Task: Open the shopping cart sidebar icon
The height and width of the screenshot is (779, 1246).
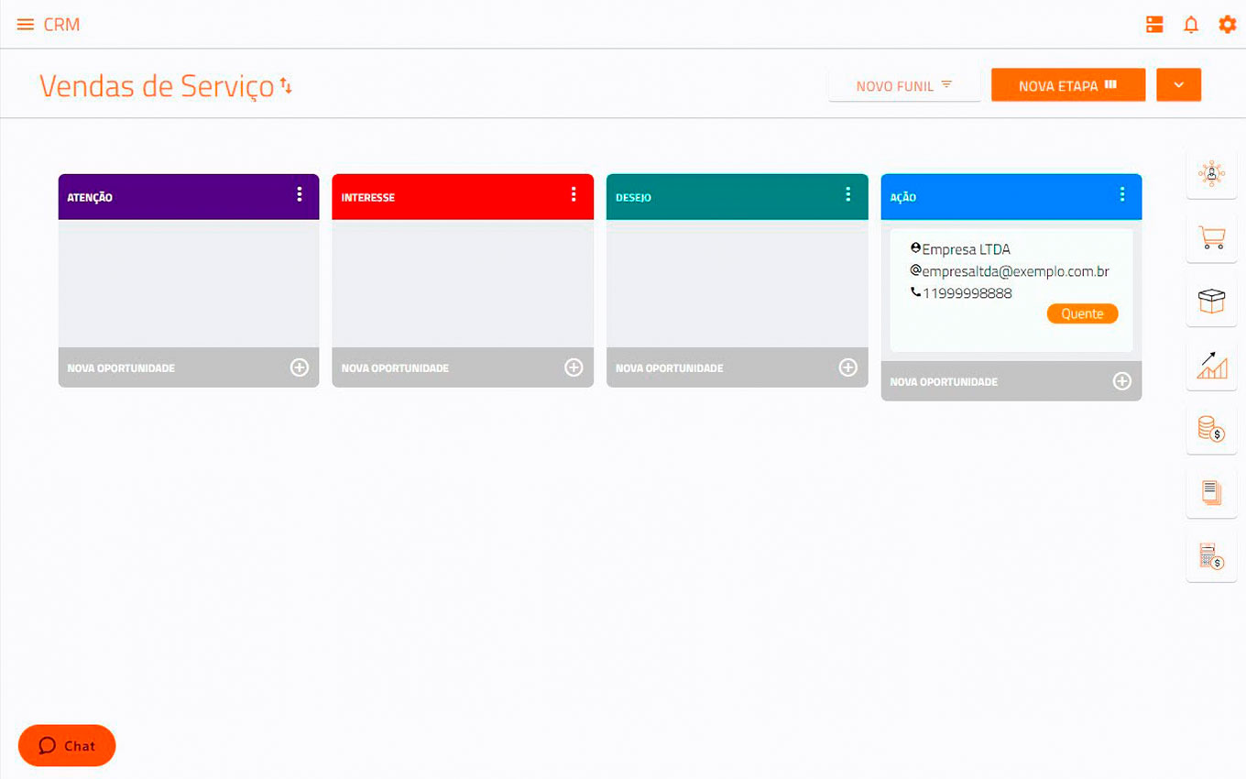Action: pos(1211,238)
